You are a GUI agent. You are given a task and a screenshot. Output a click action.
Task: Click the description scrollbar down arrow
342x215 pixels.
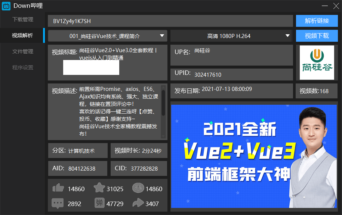click(x=163, y=136)
